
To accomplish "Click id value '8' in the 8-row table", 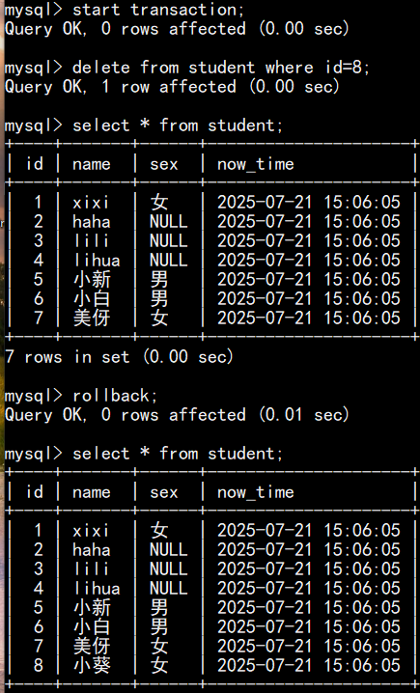I will coord(39,665).
